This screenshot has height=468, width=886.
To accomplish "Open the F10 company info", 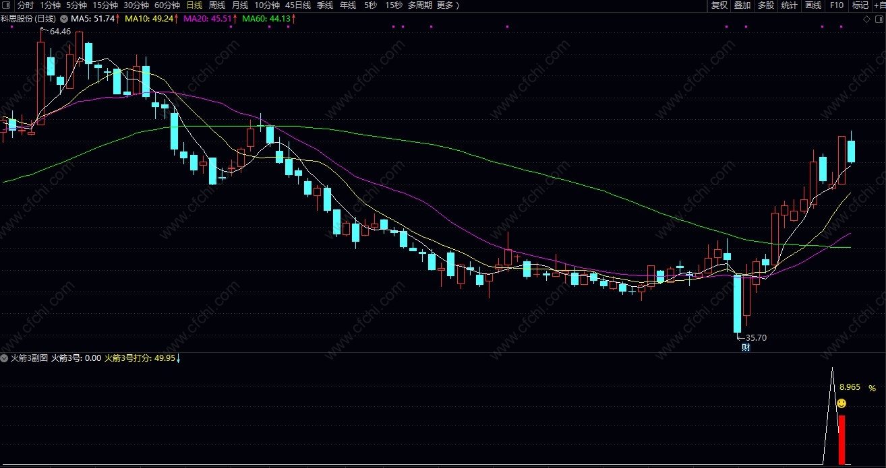I will click(x=837, y=5).
